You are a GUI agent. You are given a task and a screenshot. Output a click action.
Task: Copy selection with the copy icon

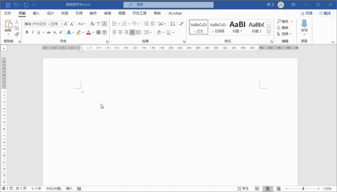pos(16,28)
